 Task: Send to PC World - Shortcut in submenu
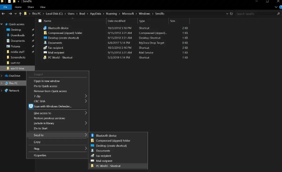click(118, 166)
